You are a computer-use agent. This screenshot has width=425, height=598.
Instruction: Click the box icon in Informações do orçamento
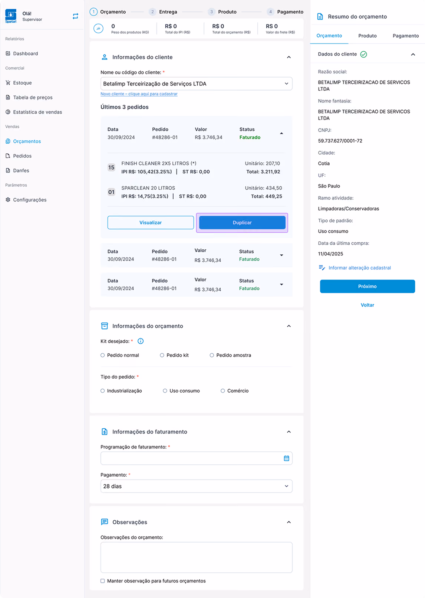pyautogui.click(x=105, y=326)
